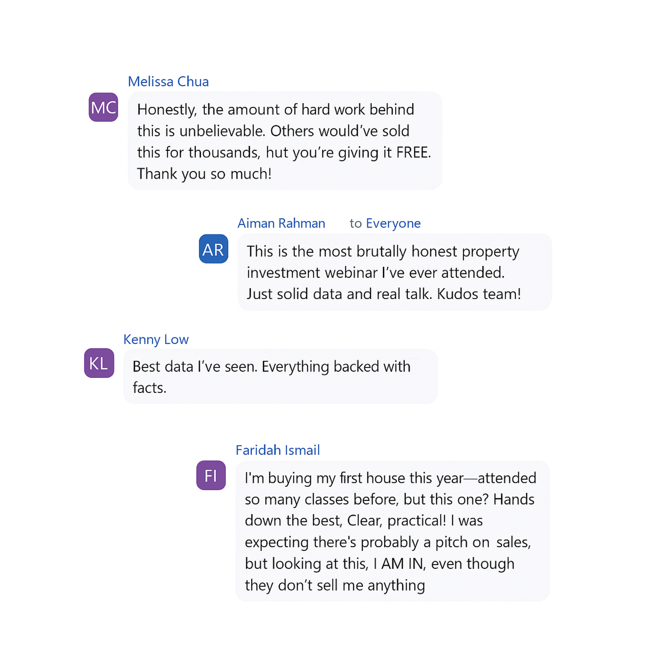Image resolution: width=661 pixels, height=661 pixels.
Task: Click the "to" label before Everyone
Action: (x=355, y=224)
